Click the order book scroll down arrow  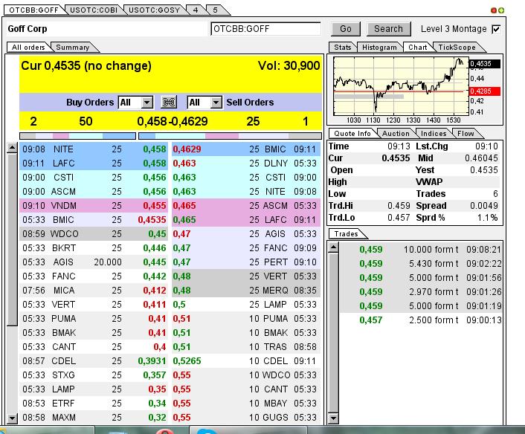[12, 418]
